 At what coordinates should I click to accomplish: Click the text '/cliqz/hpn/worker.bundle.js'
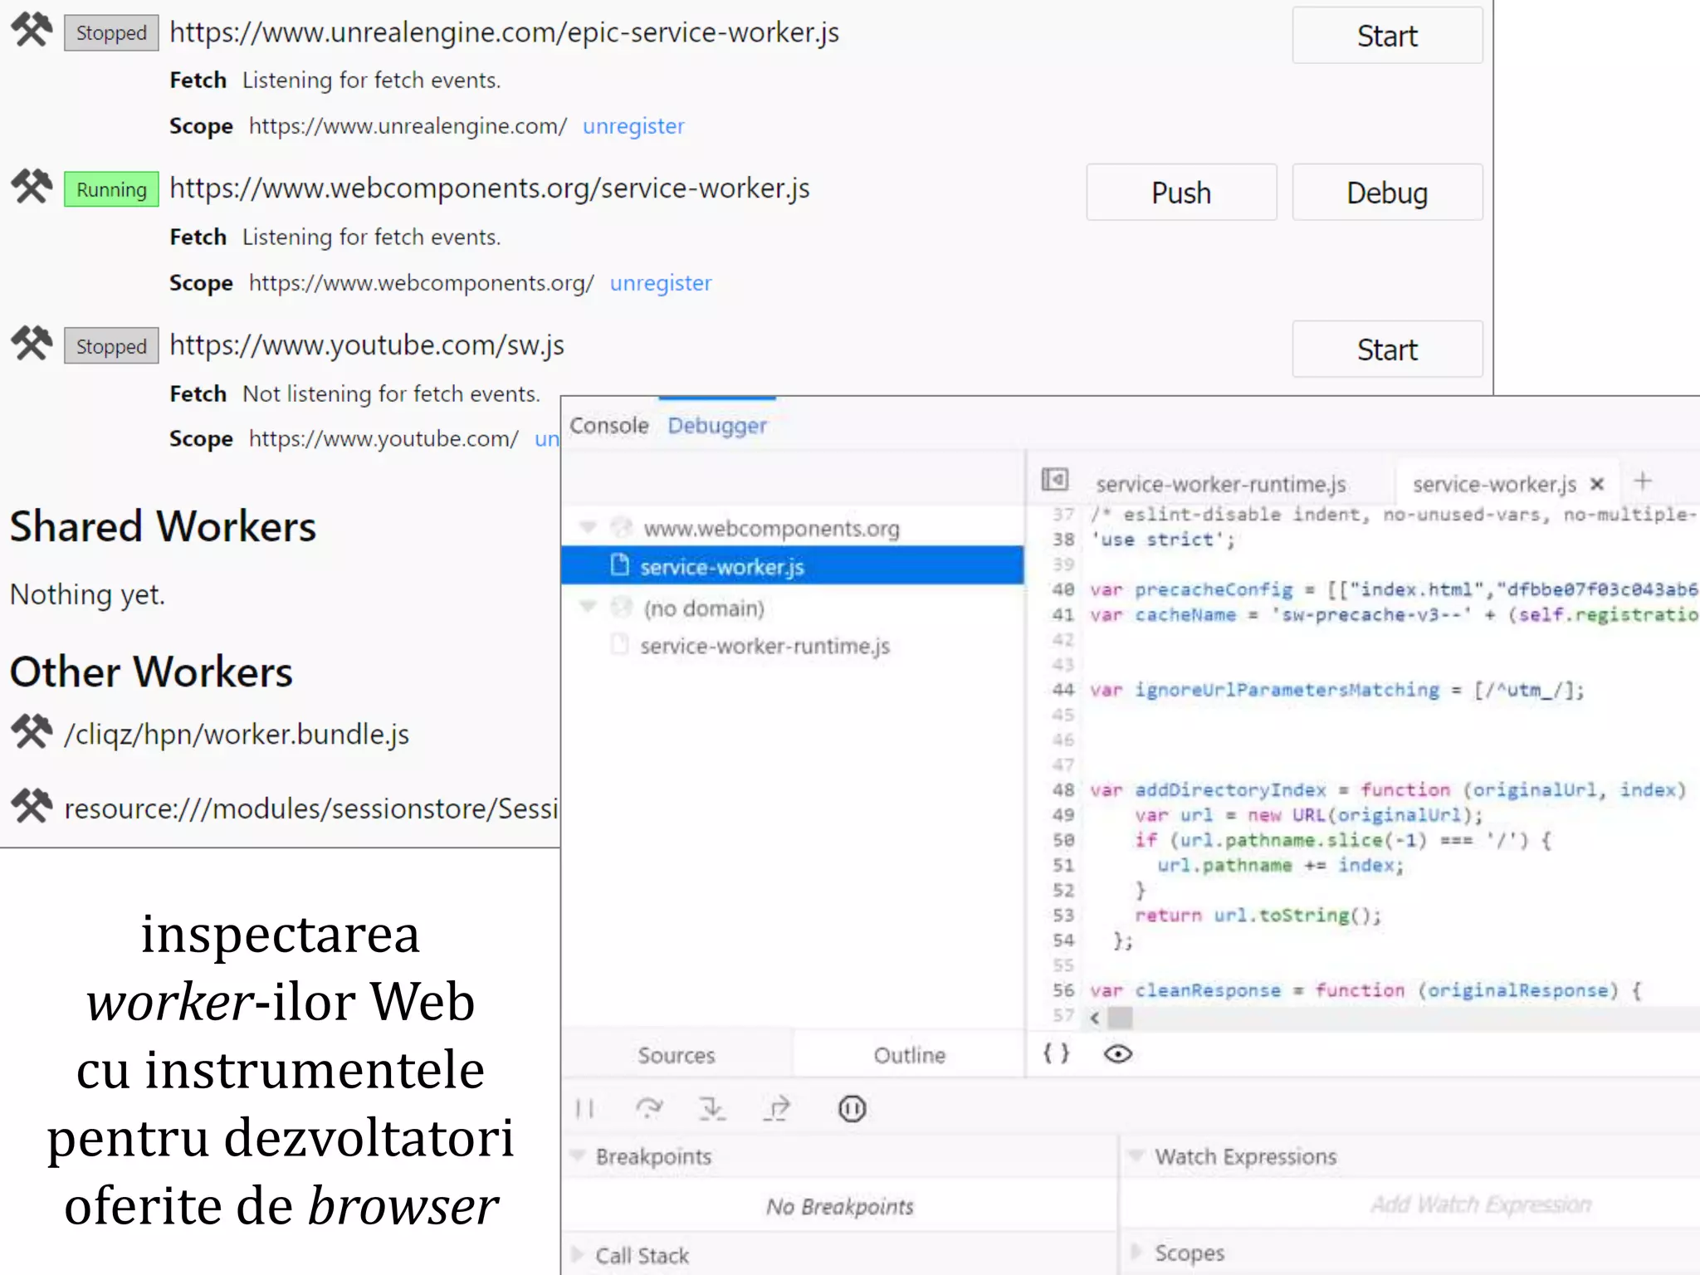(237, 734)
